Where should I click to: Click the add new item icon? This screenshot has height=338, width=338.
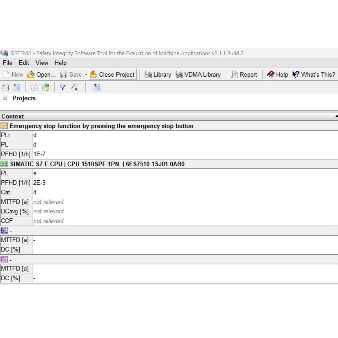(x=5, y=87)
